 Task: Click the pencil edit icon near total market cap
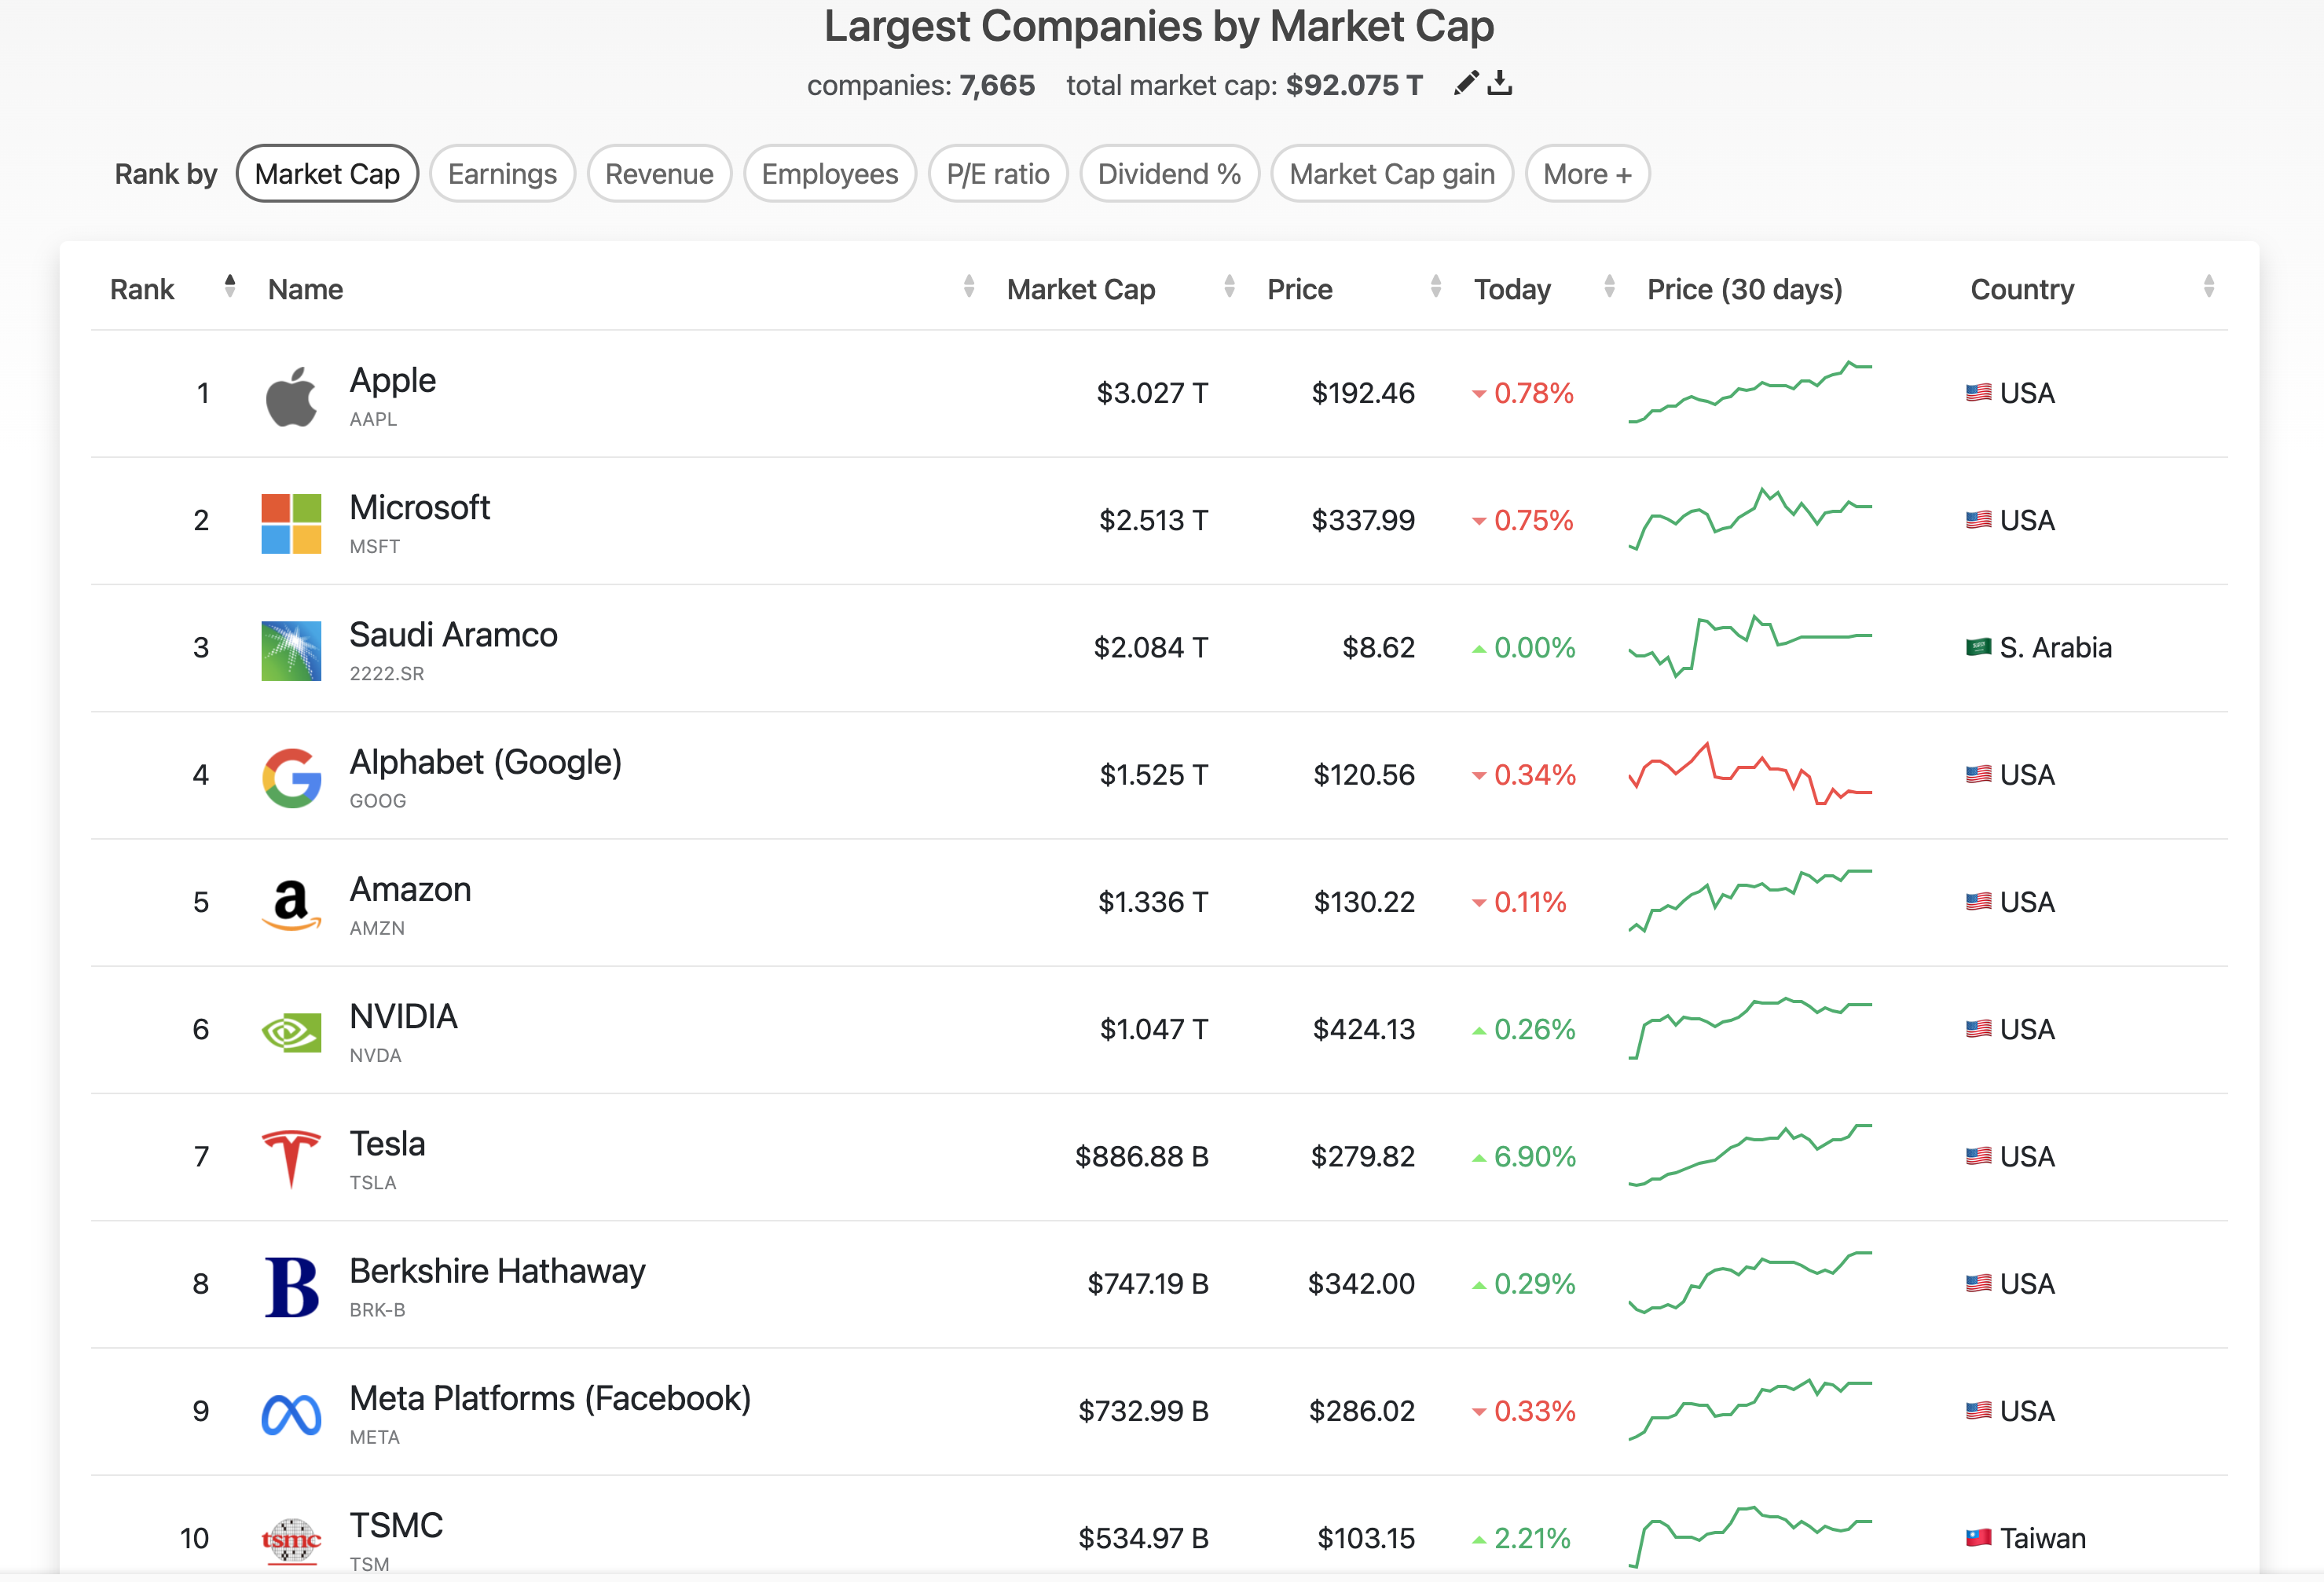[1465, 84]
